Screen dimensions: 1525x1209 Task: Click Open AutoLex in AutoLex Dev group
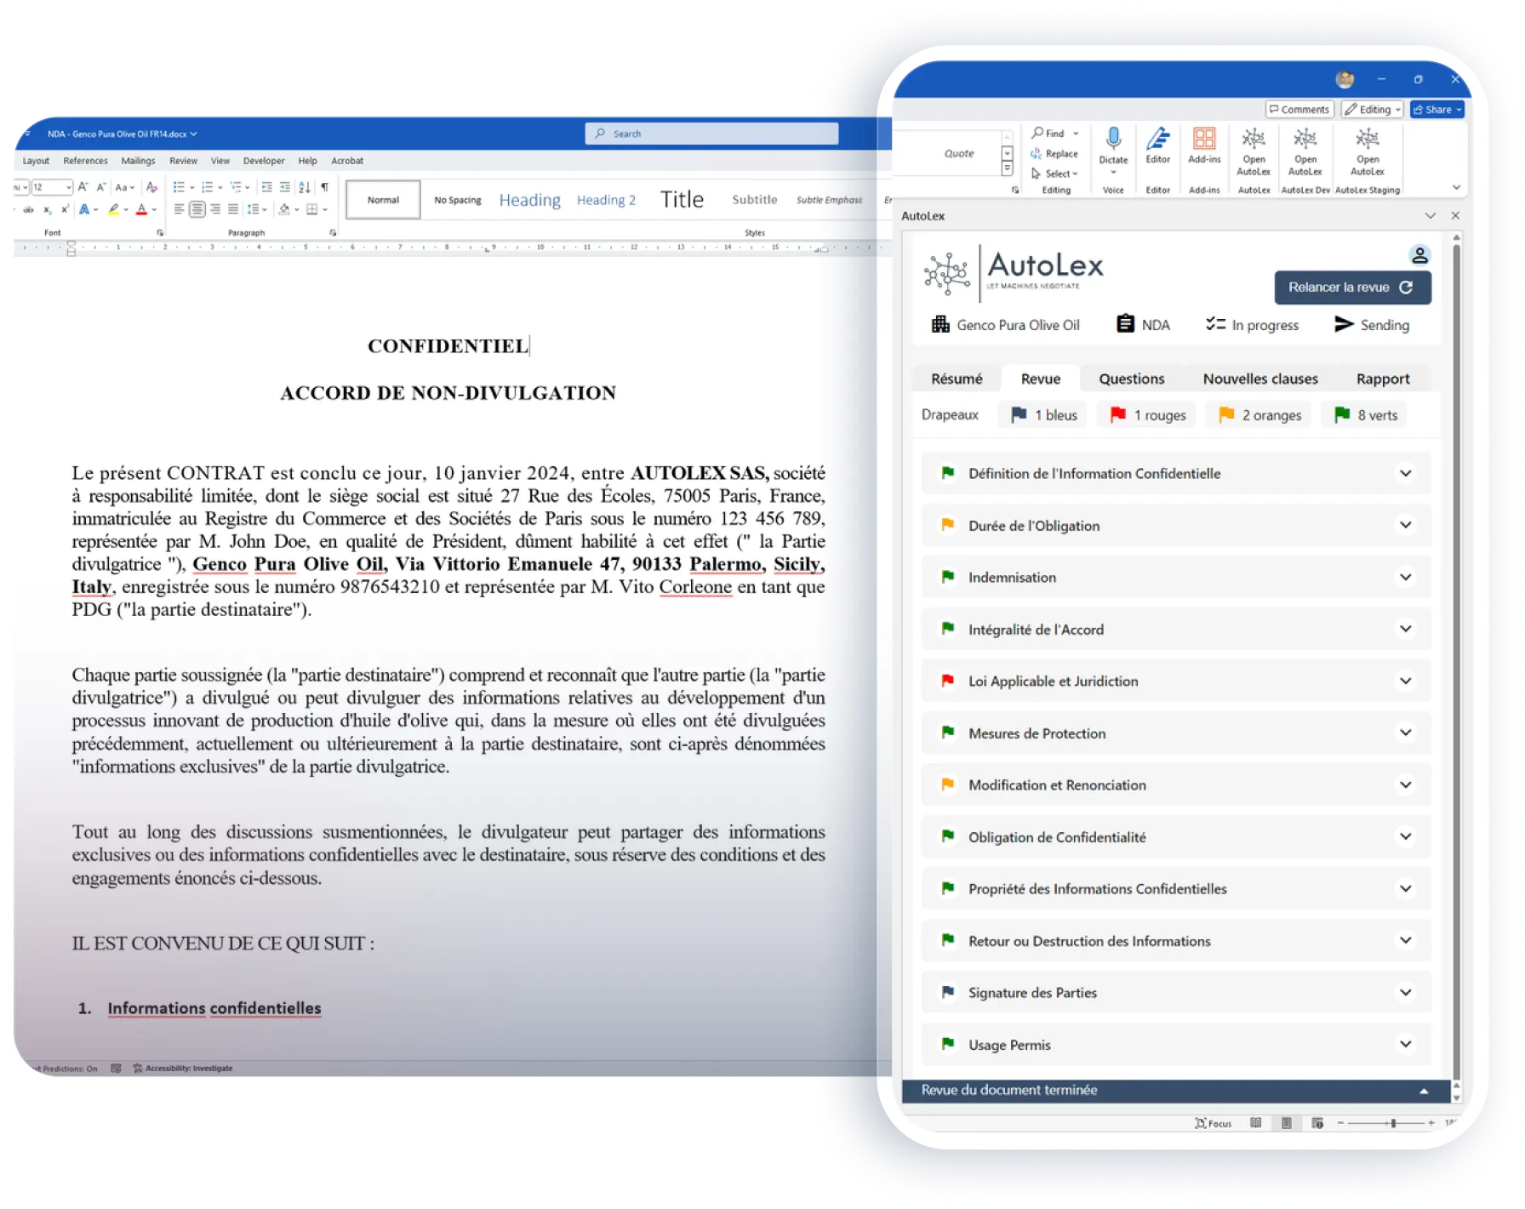coord(1305,151)
